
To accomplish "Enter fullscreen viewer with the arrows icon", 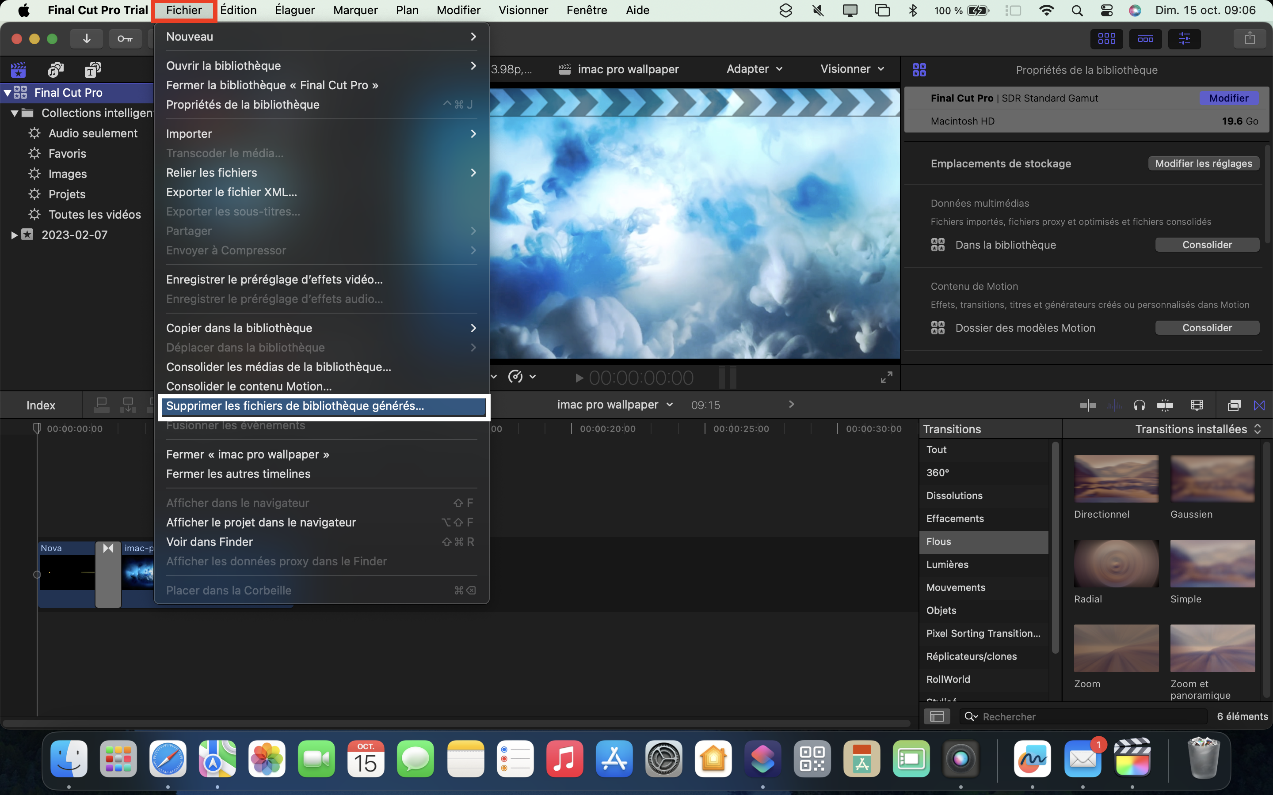I will point(886,377).
